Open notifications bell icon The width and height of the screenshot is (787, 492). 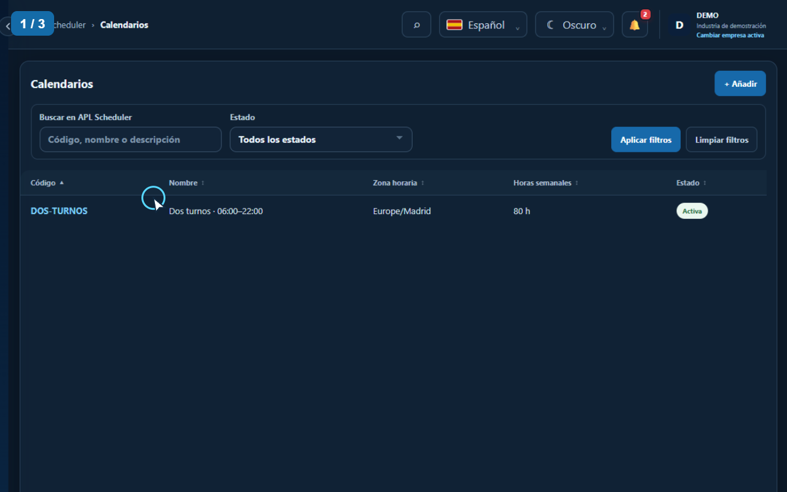pyautogui.click(x=635, y=25)
